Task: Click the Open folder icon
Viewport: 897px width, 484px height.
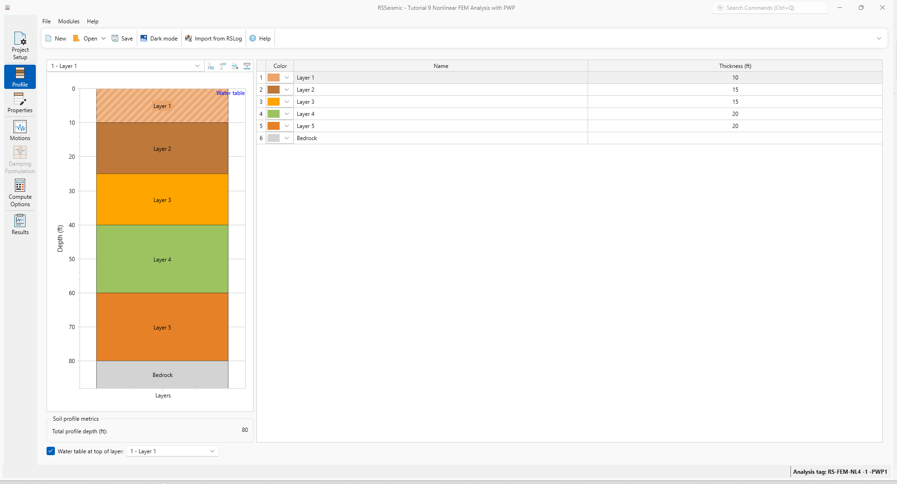Action: (76, 39)
